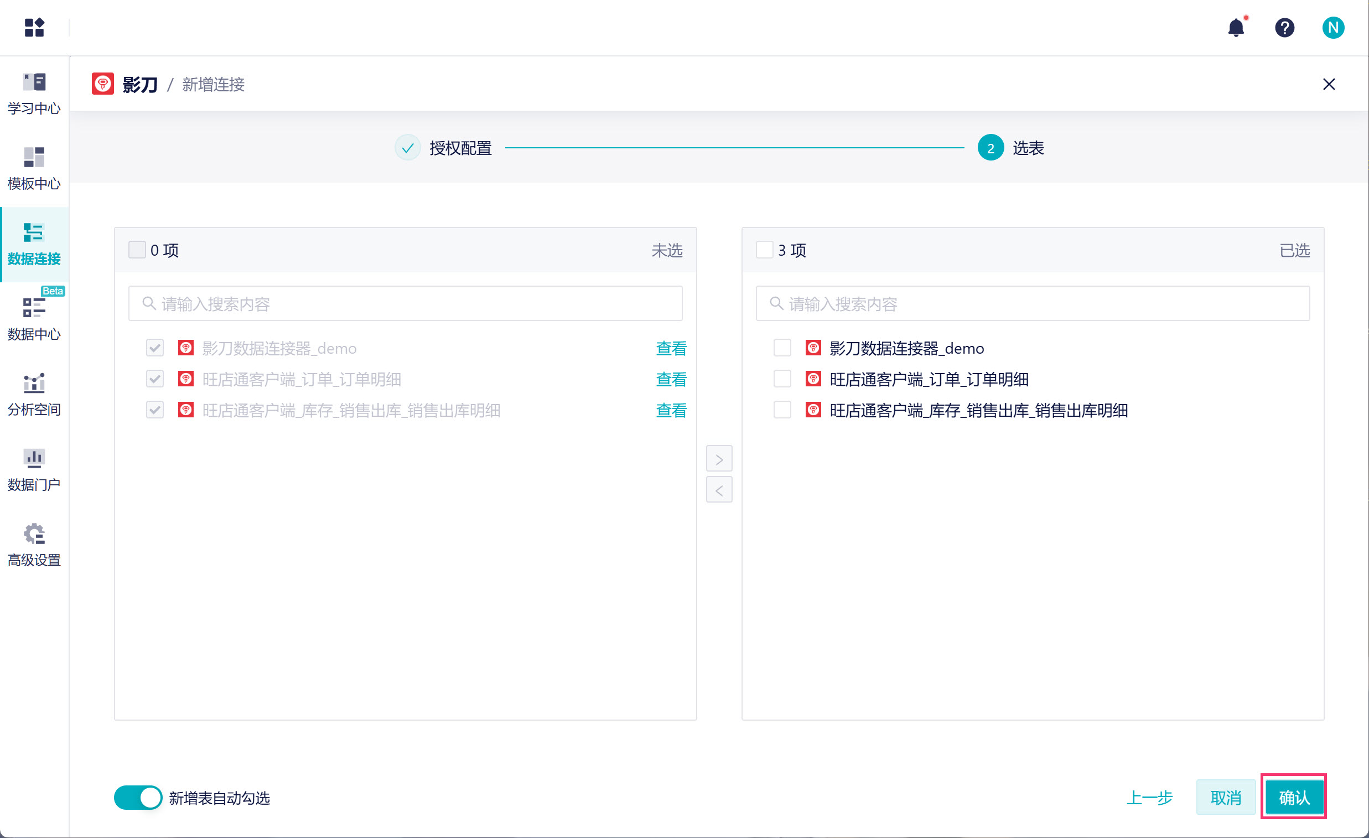
Task: Click the move-left arrow transfer button
Action: click(x=719, y=490)
